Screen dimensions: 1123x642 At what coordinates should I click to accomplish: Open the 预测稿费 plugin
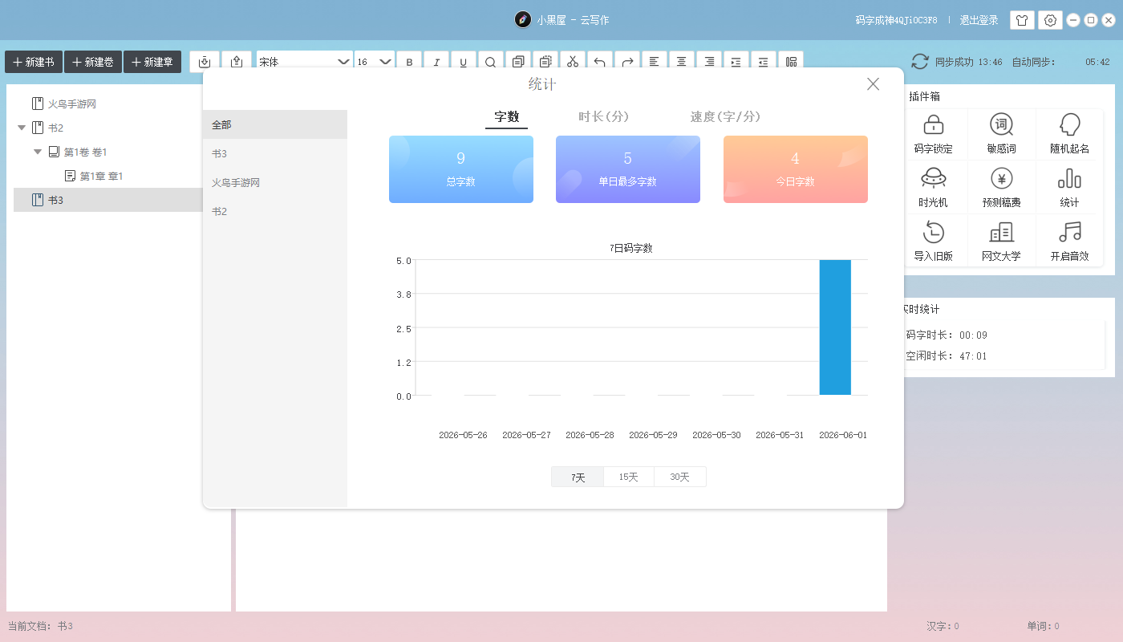(1002, 188)
